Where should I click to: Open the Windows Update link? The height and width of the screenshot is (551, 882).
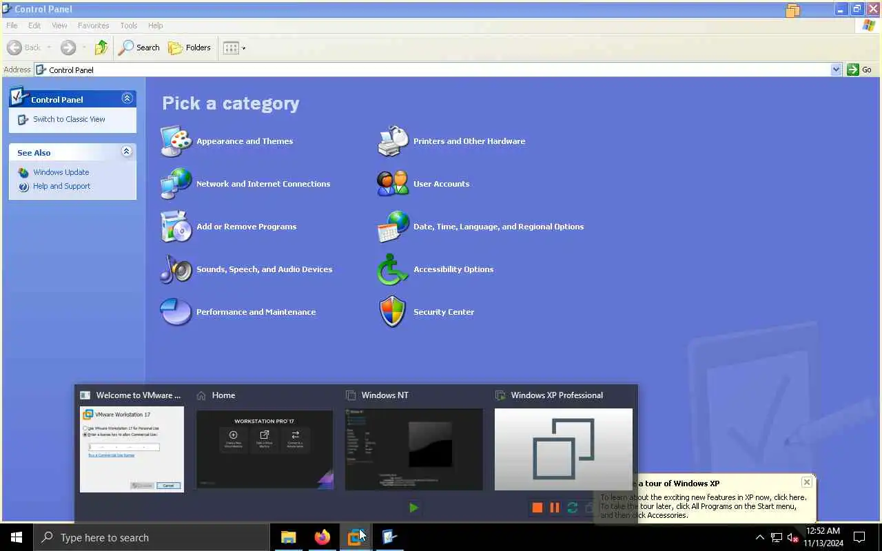pyautogui.click(x=61, y=172)
